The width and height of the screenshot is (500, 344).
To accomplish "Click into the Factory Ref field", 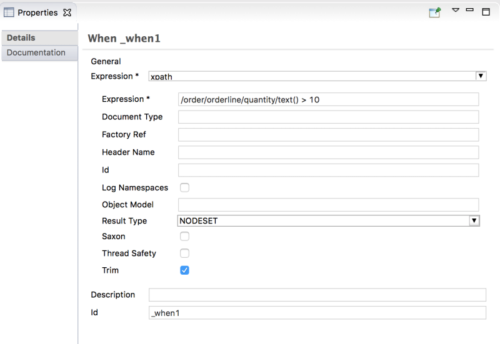I will (x=328, y=135).
